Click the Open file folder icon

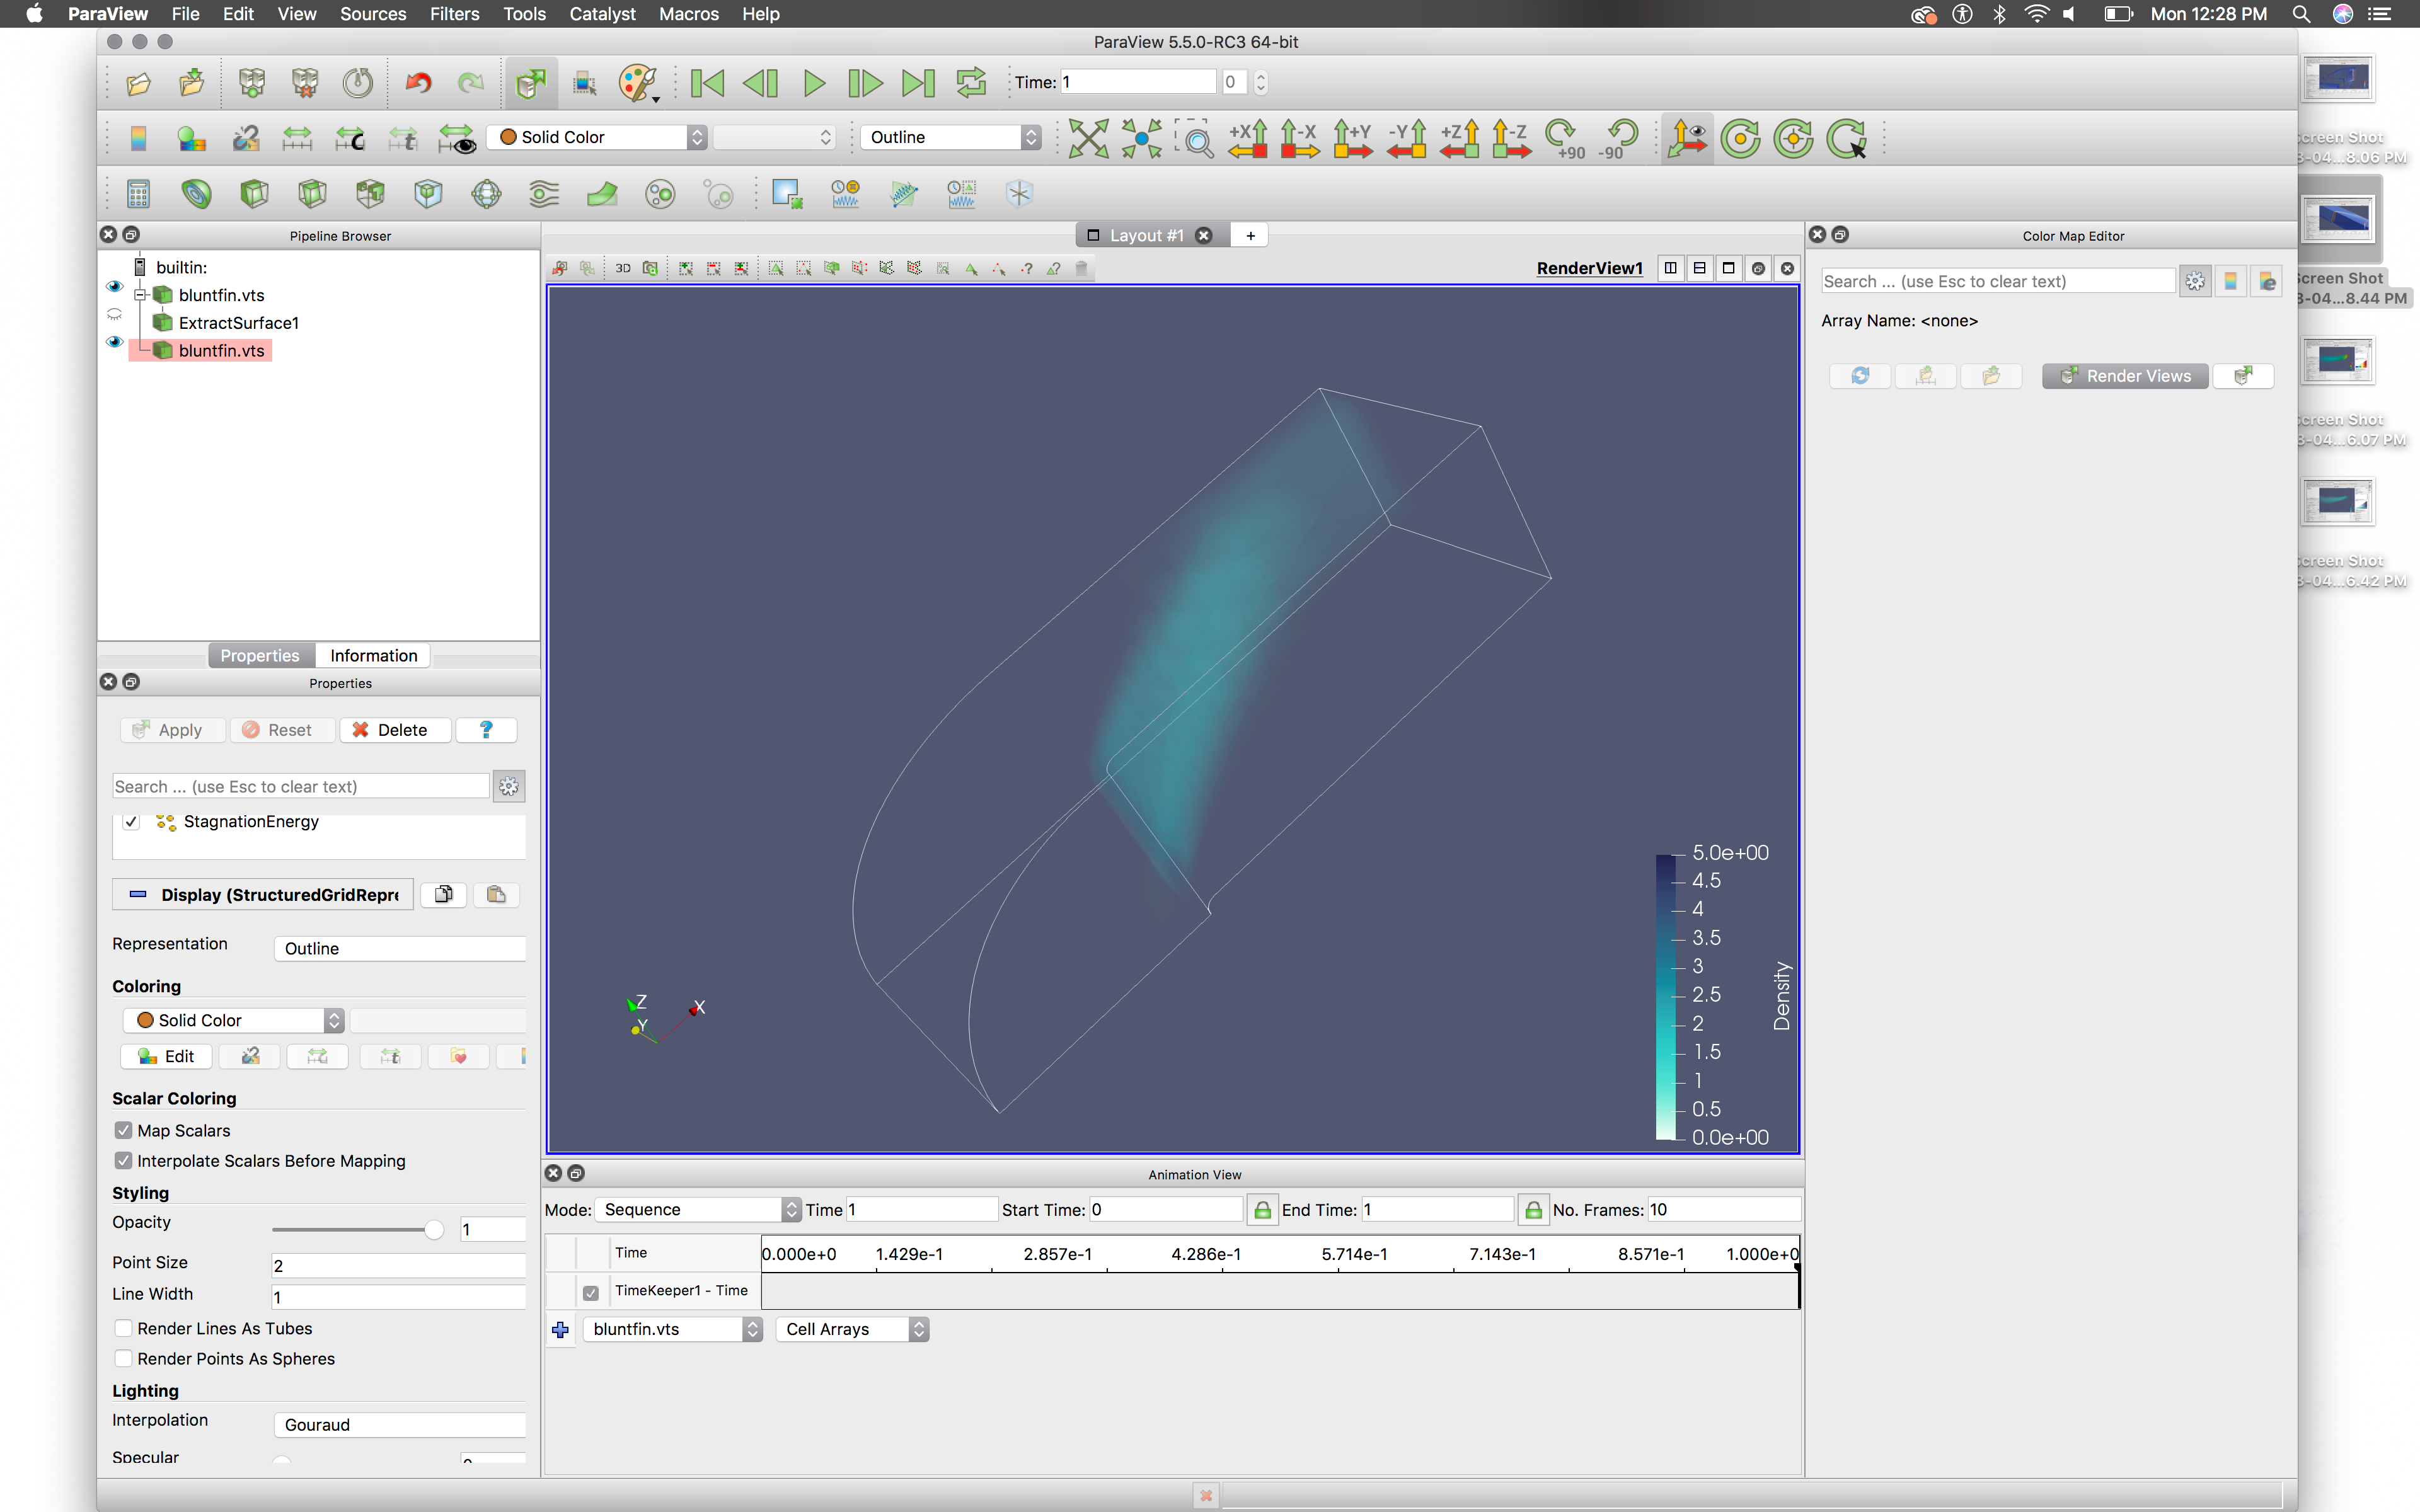(x=139, y=83)
